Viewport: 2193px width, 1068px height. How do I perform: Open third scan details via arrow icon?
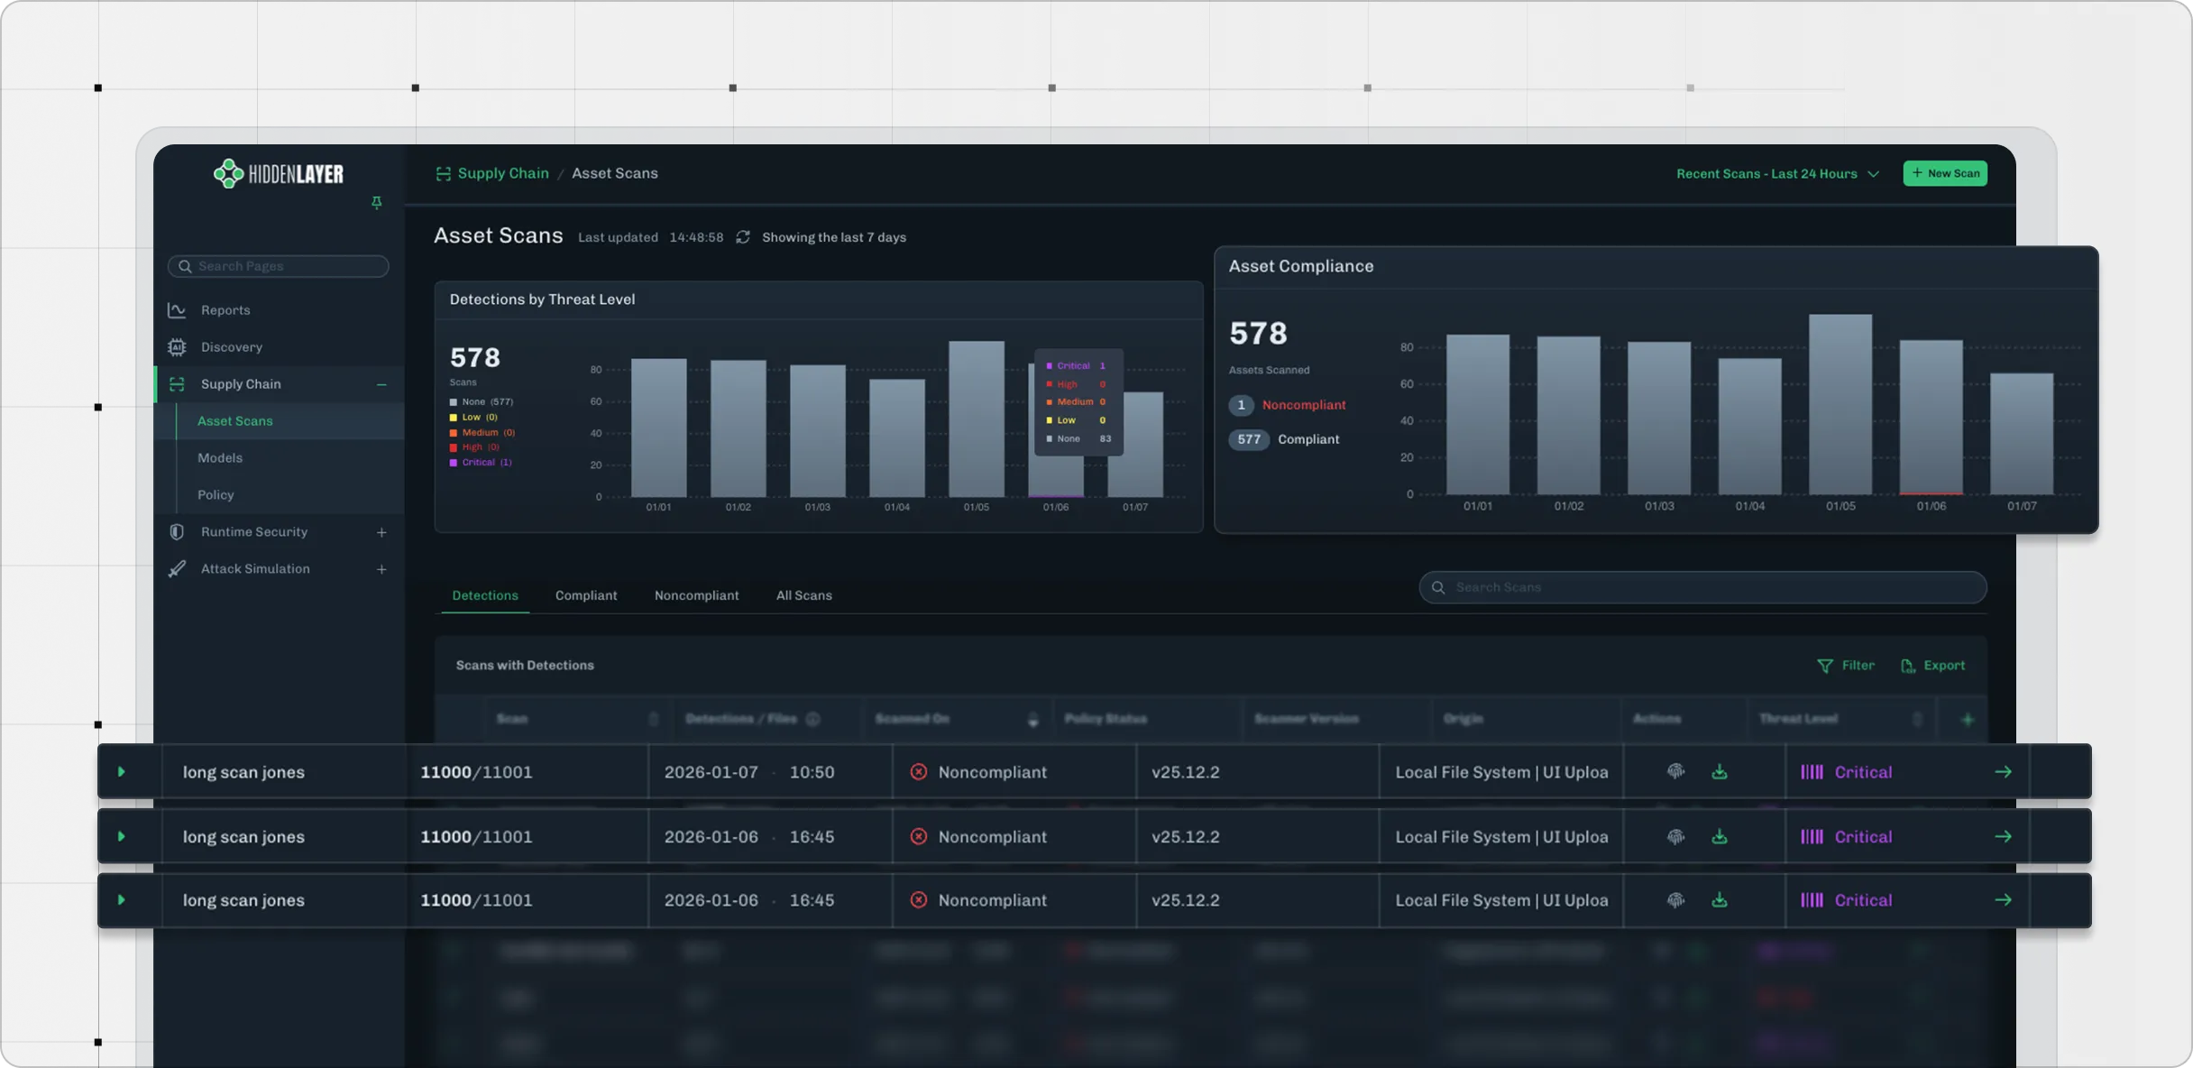(2003, 900)
